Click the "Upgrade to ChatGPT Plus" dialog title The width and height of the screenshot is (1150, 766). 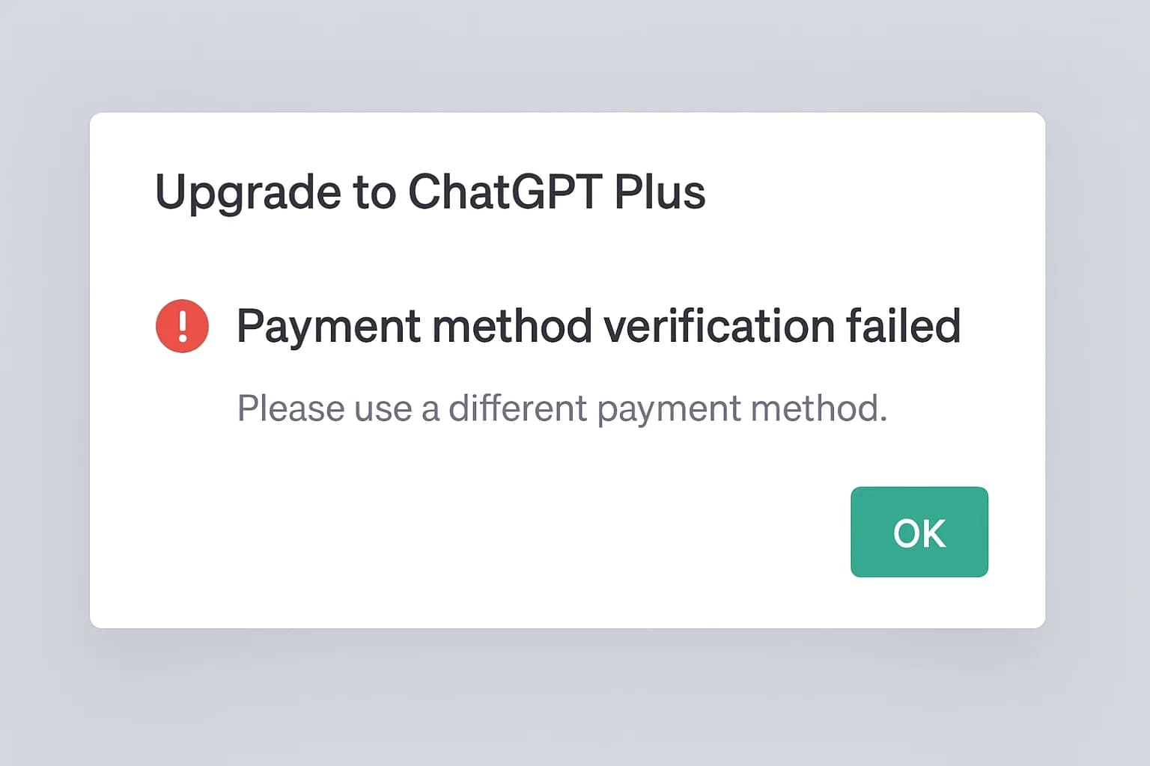[x=430, y=192]
